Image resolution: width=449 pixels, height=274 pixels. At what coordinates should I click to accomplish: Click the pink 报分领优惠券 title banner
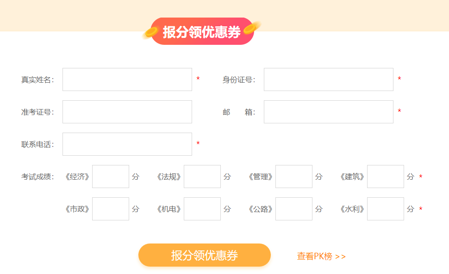tap(201, 31)
